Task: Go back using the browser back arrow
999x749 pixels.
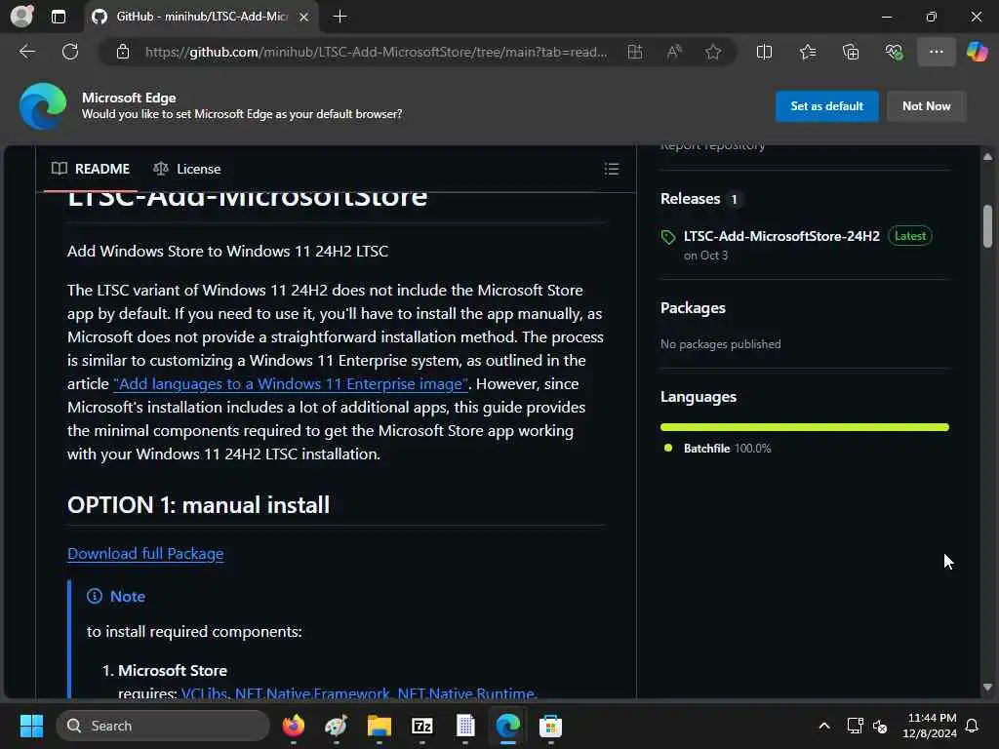Action: click(27, 52)
